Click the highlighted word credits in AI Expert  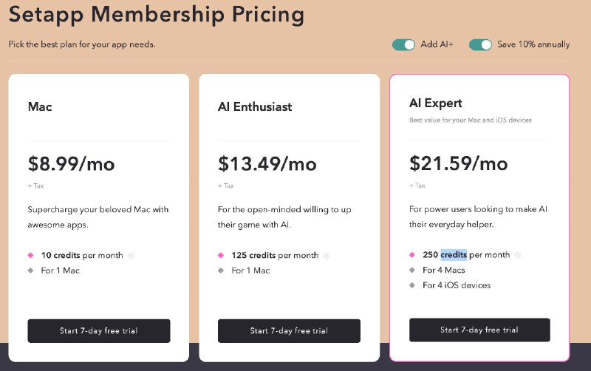[x=454, y=255]
